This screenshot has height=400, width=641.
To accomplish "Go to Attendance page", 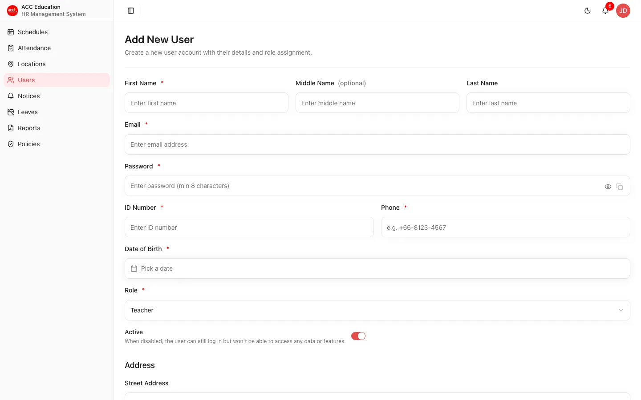I will (57, 48).
